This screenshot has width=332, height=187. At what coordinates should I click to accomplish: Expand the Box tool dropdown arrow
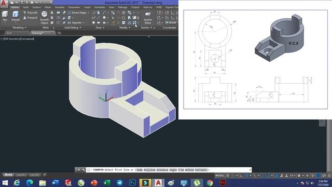(x=5, y=22)
